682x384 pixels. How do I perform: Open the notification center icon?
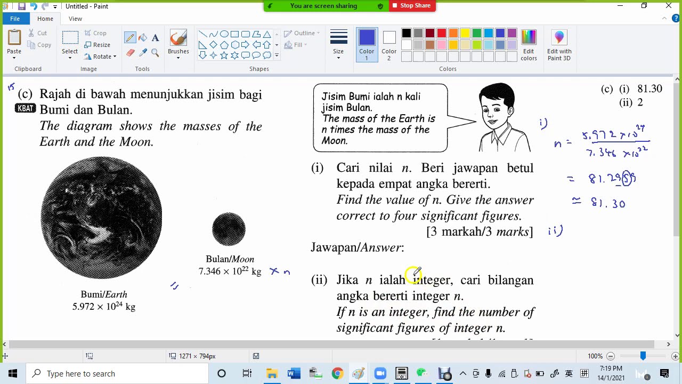[664, 373]
